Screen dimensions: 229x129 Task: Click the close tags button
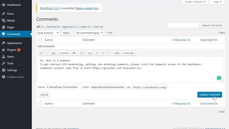pos(129,53)
